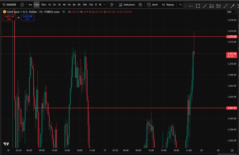
Task: Open the indicator templates grid icon
Action: (140, 5)
